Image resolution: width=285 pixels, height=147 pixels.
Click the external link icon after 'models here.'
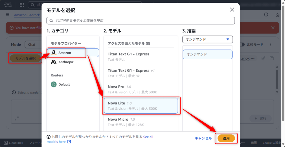tap(69, 141)
